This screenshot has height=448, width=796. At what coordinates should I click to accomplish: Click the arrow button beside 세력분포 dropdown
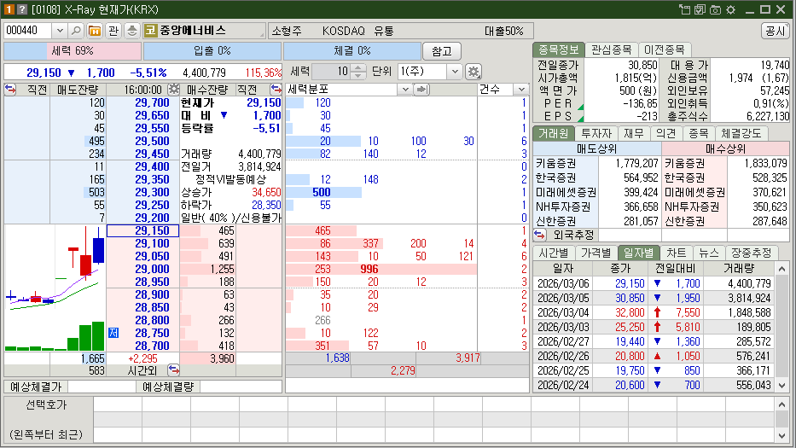click(x=421, y=89)
